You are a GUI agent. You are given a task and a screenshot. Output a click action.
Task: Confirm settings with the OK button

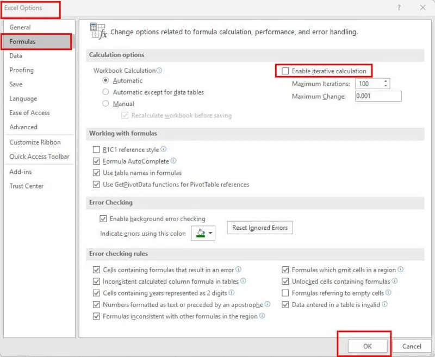tap(367, 346)
